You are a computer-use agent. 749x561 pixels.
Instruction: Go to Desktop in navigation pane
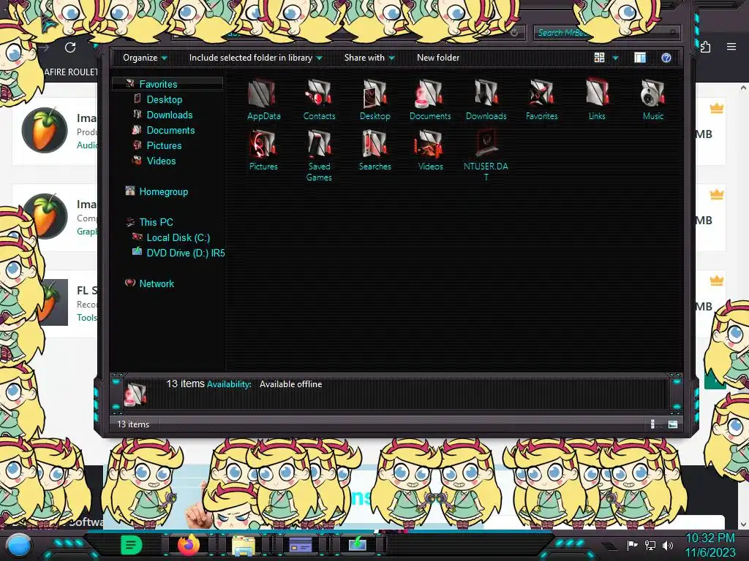point(165,99)
